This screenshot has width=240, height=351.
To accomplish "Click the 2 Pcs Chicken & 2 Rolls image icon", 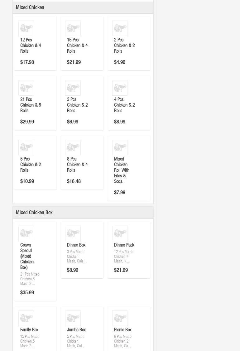I will pyautogui.click(x=120, y=29).
